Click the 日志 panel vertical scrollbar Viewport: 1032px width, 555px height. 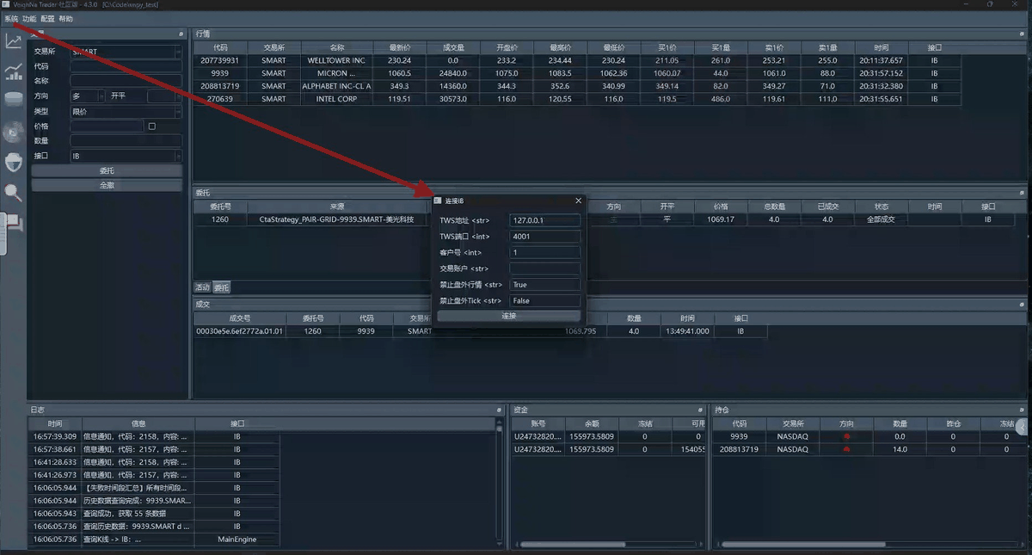[x=500, y=482]
